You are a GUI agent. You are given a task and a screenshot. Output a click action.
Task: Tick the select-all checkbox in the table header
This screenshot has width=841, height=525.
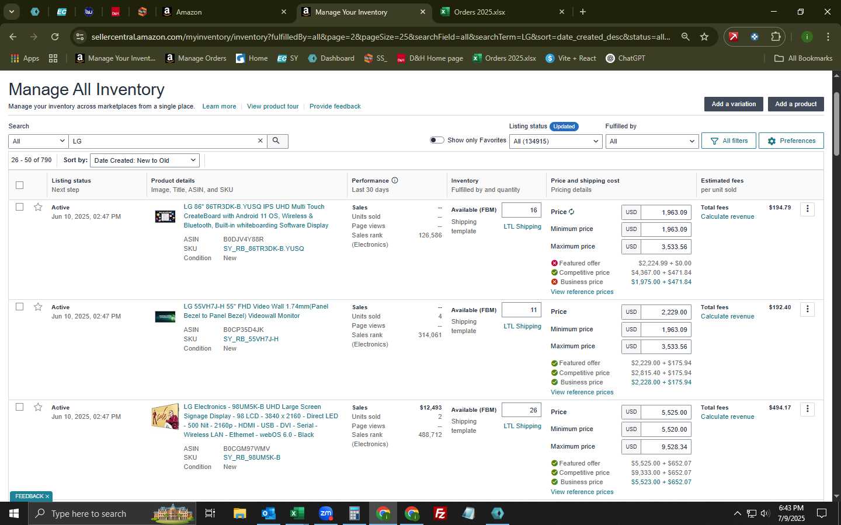point(20,185)
